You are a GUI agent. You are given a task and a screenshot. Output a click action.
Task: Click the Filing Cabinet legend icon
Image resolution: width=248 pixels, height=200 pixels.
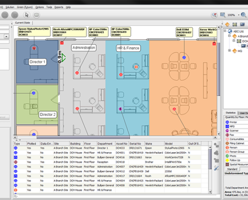point(227,143)
